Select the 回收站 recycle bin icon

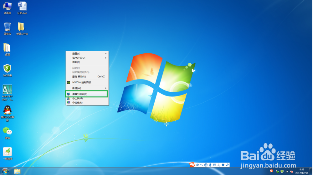coord(8,29)
